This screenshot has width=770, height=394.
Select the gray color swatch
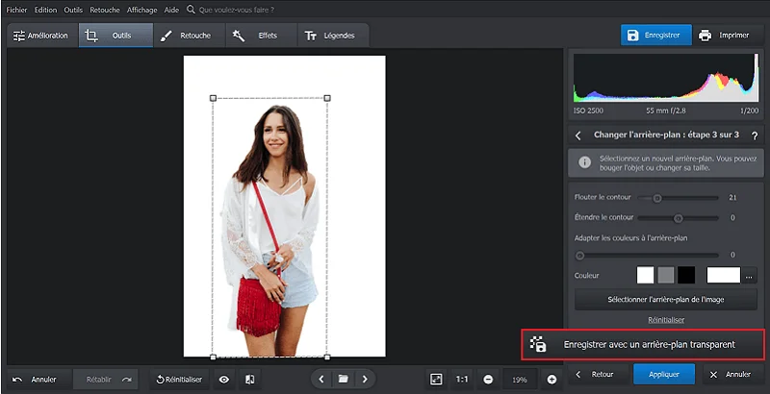pyautogui.click(x=666, y=276)
